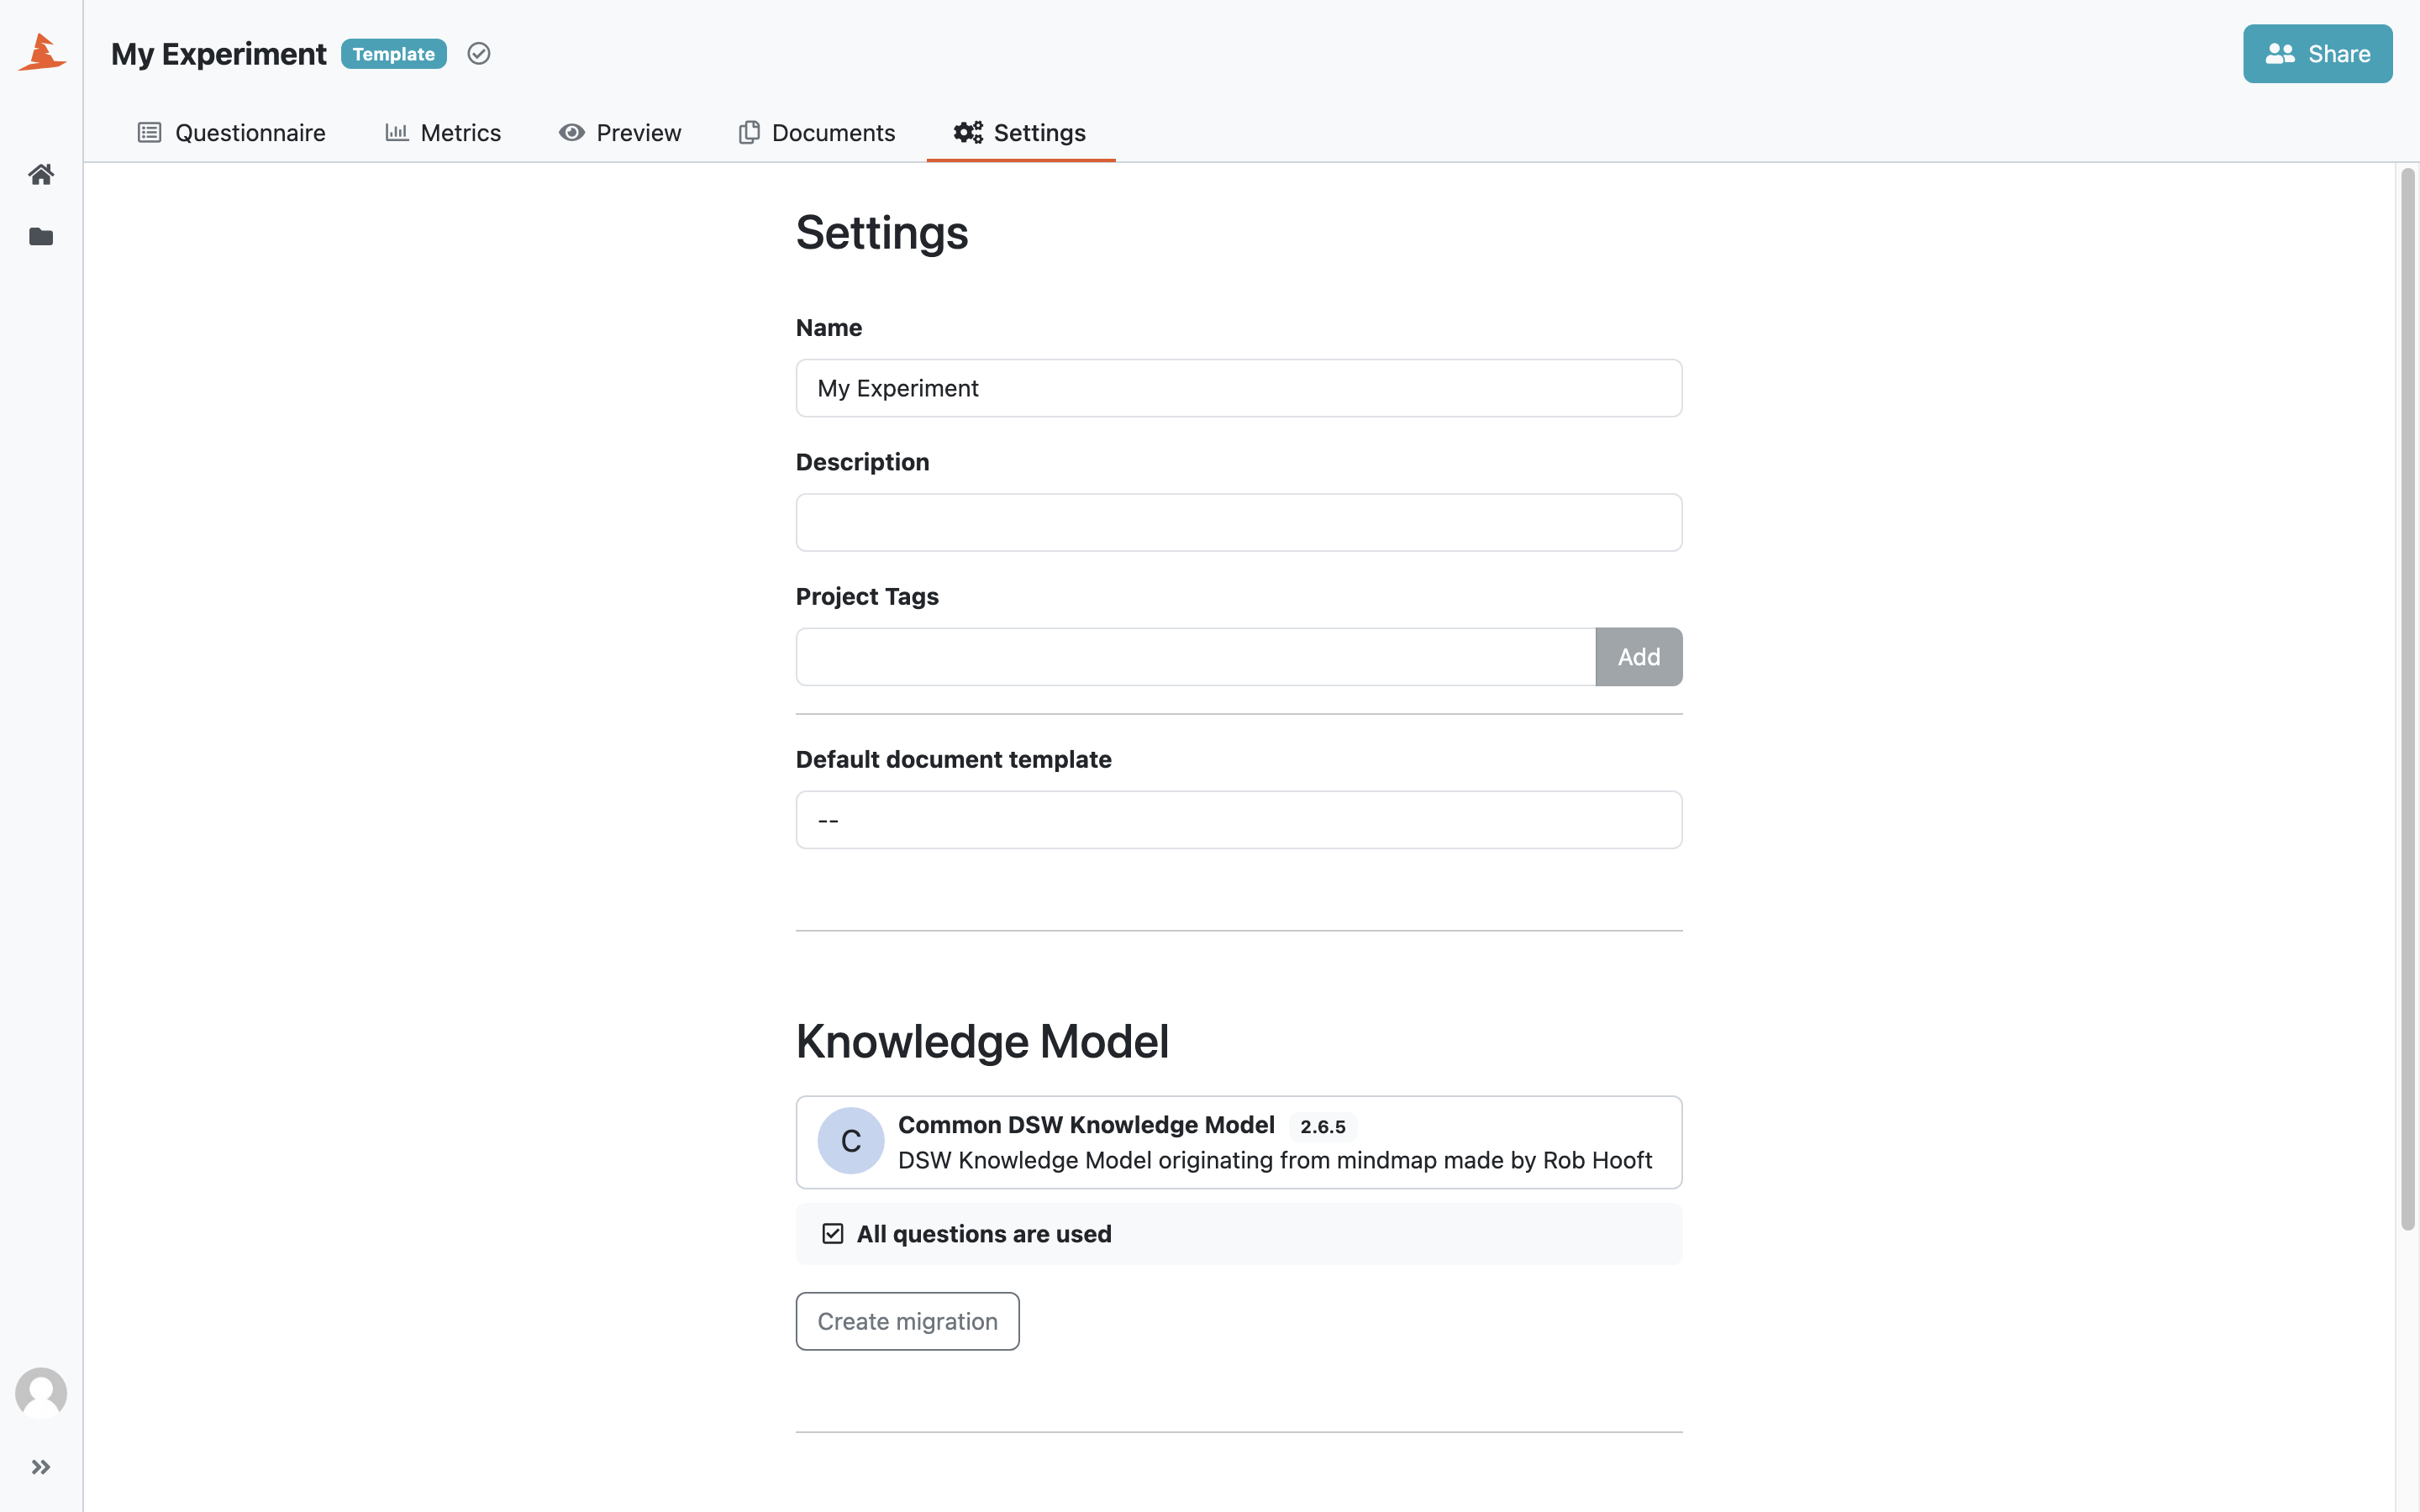This screenshot has height=1512, width=2420.
Task: Focus the Description input field
Action: click(1239, 522)
